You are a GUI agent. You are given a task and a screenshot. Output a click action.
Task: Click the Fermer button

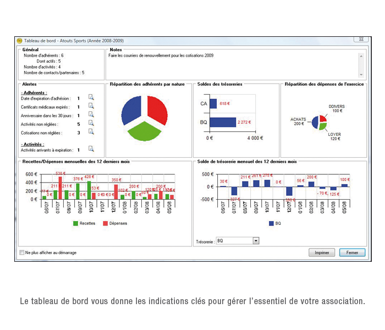click(x=352, y=252)
